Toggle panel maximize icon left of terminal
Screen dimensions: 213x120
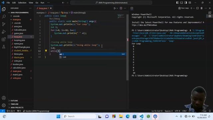tap(132, 8)
